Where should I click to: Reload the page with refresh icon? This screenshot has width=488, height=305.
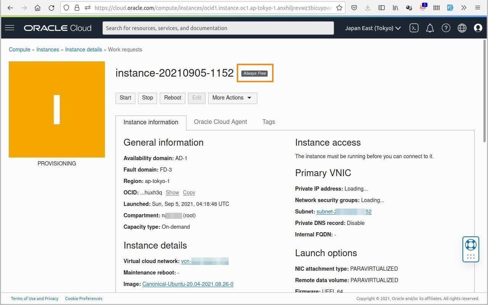[51, 8]
